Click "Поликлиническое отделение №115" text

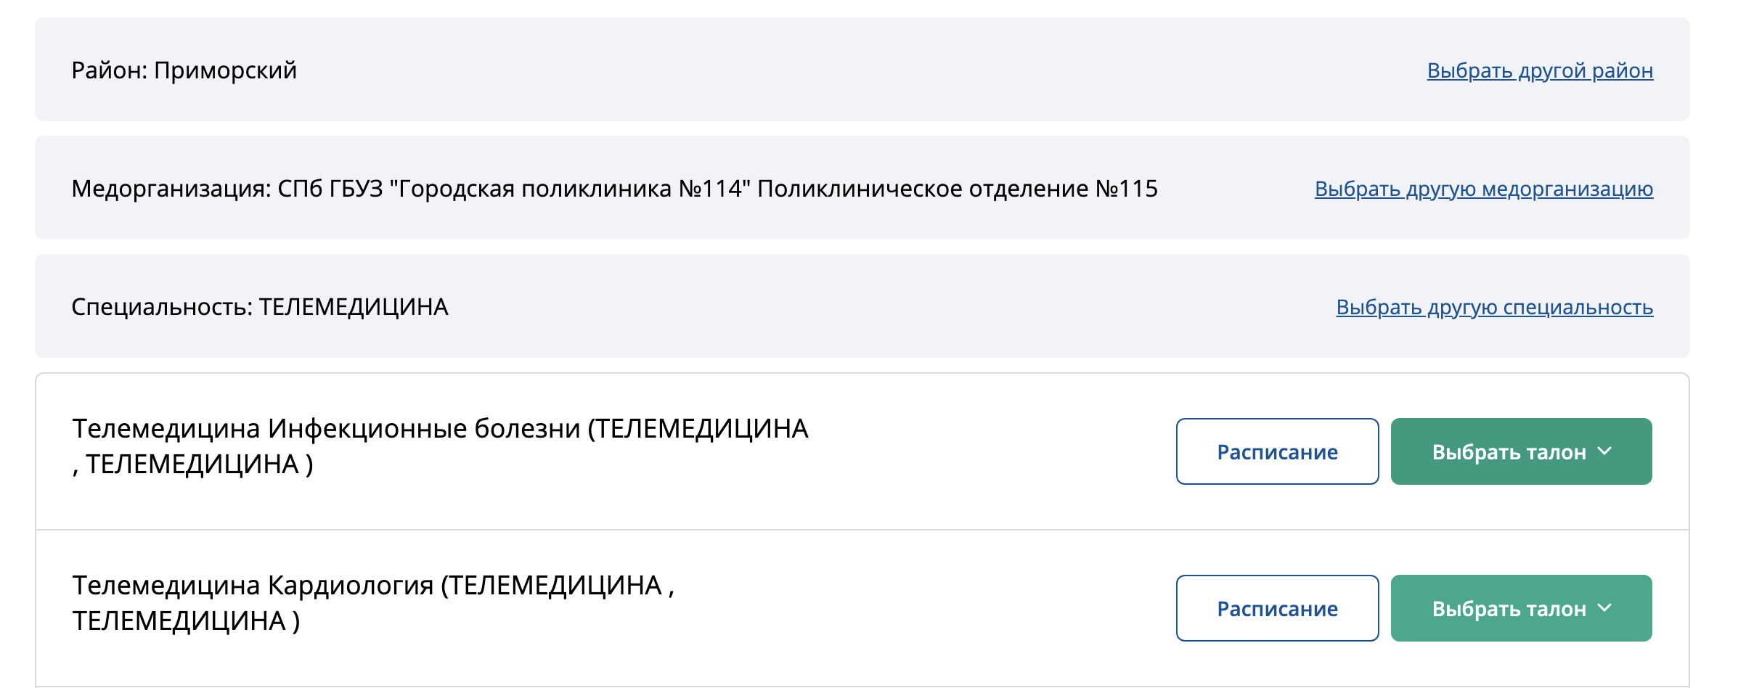[x=957, y=189]
